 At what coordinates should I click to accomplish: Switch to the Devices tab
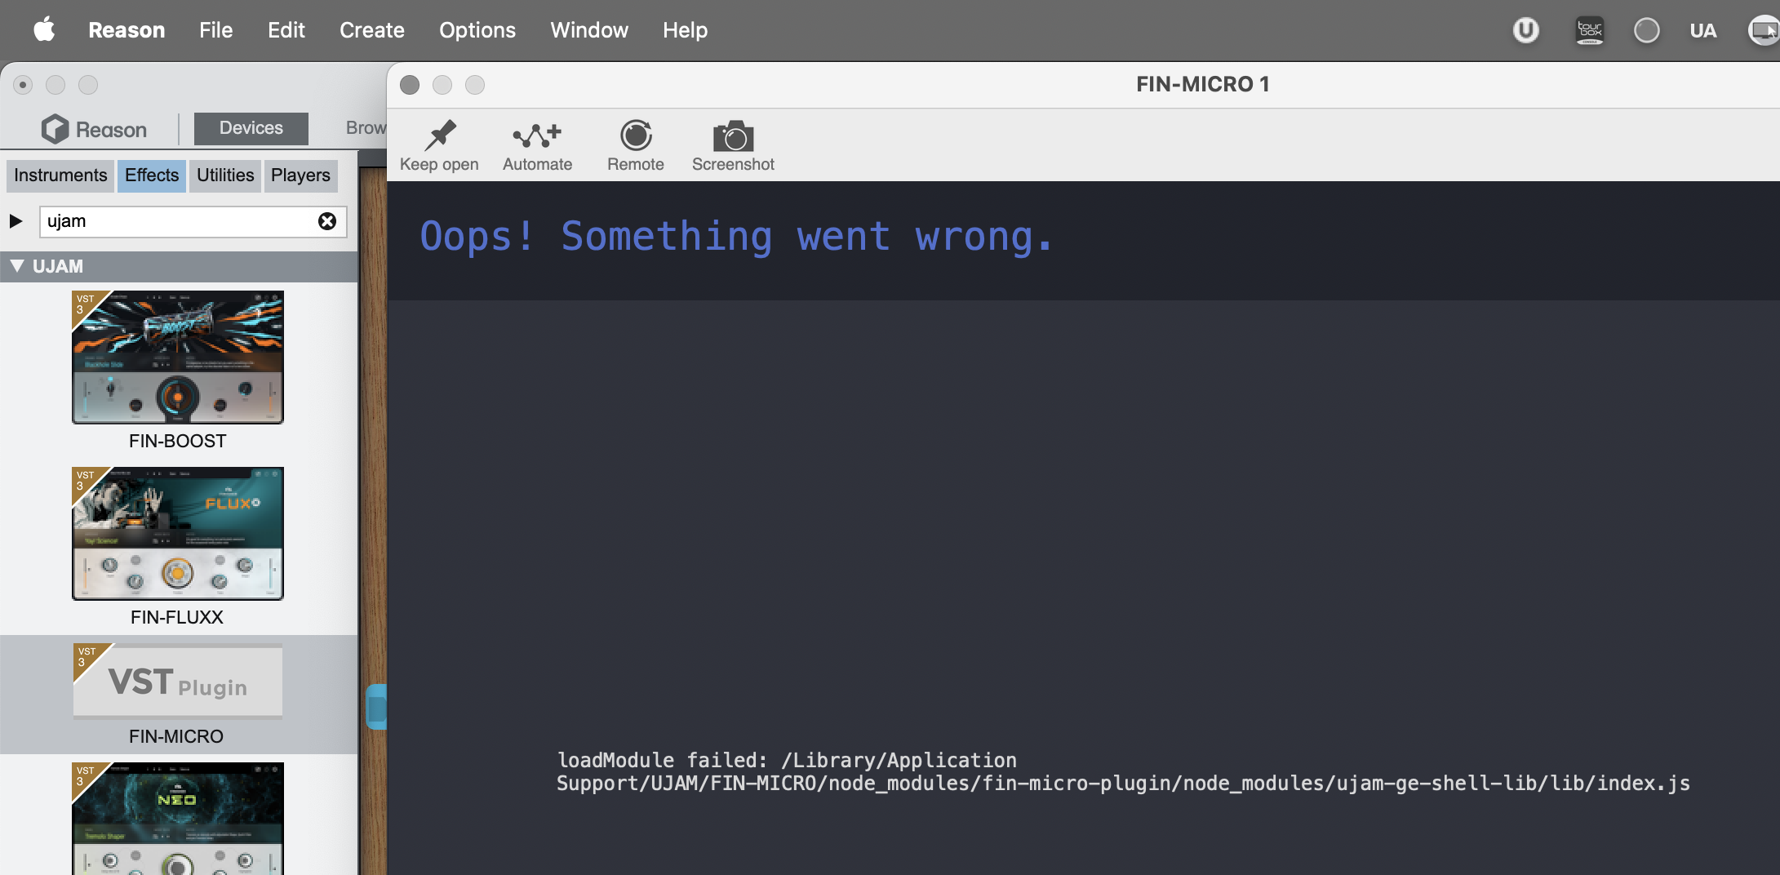(251, 128)
